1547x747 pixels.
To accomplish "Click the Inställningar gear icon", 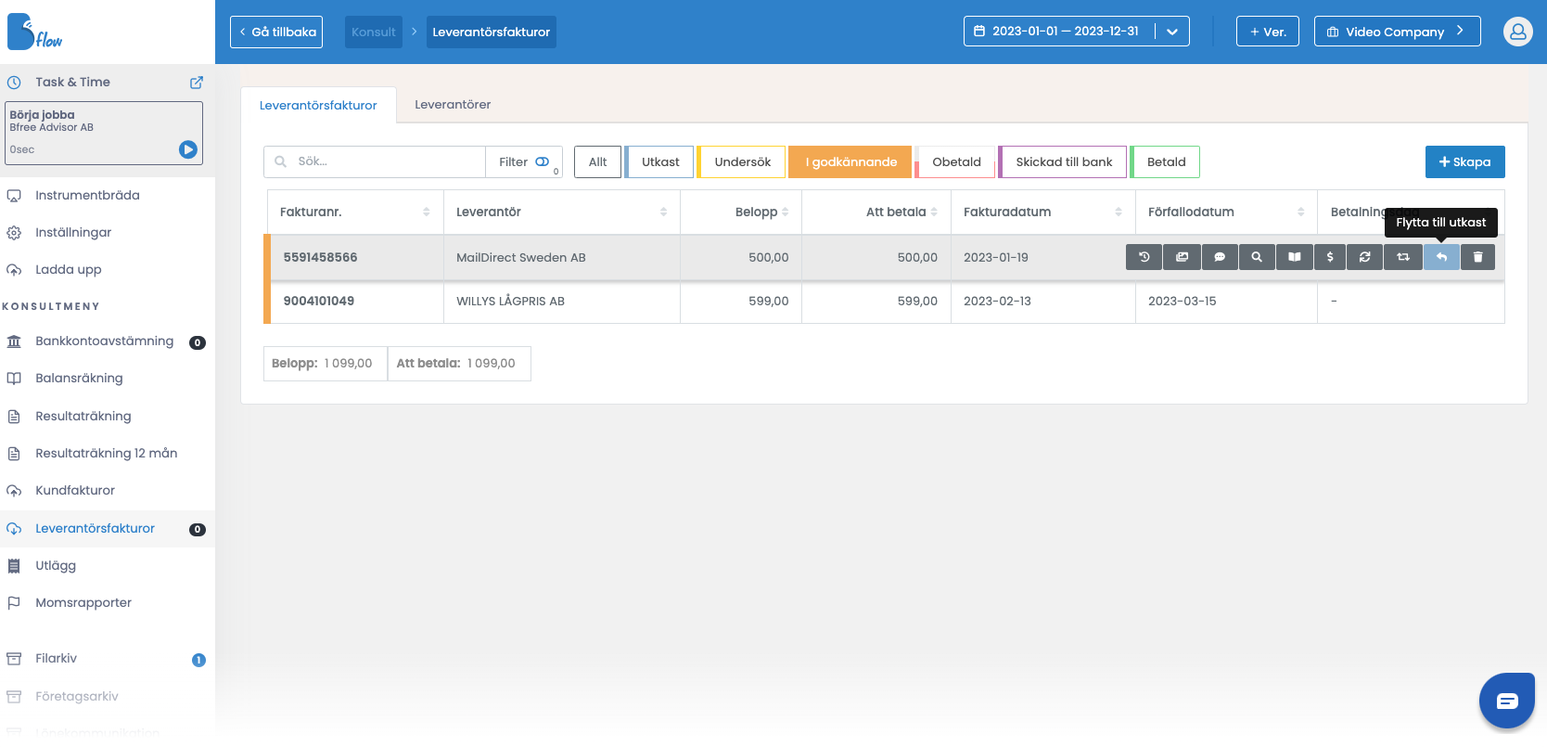I will (x=14, y=233).
